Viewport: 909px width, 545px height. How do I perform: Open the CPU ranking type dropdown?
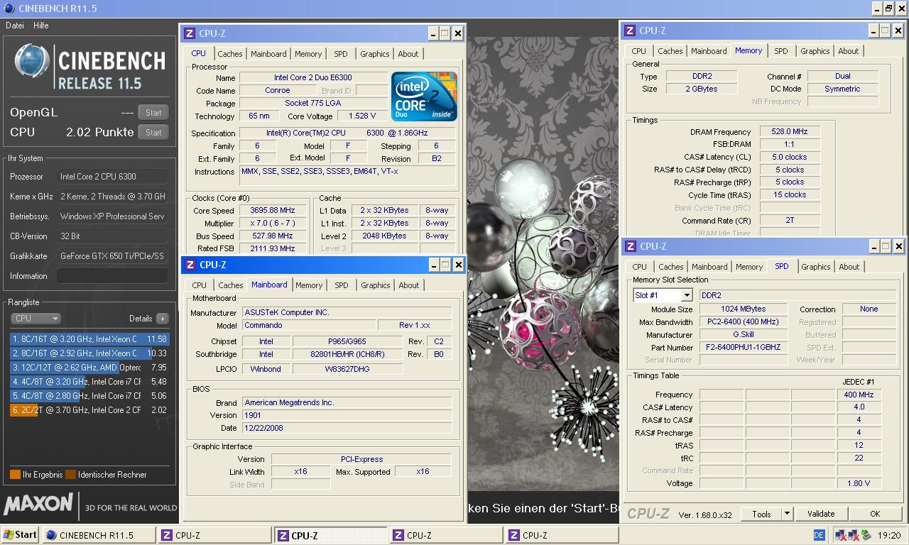36,319
